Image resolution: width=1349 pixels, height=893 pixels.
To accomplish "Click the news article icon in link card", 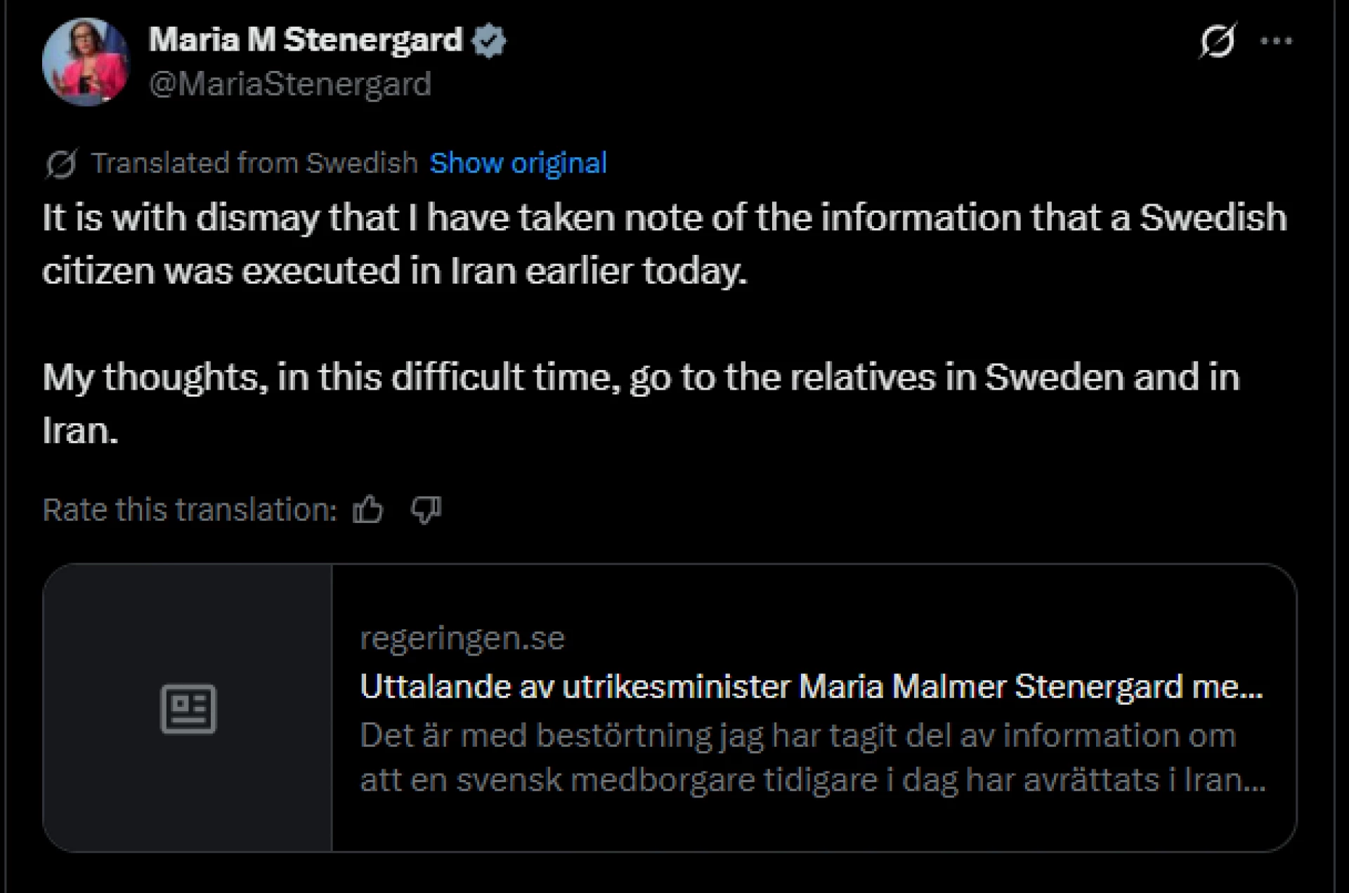I will [188, 708].
